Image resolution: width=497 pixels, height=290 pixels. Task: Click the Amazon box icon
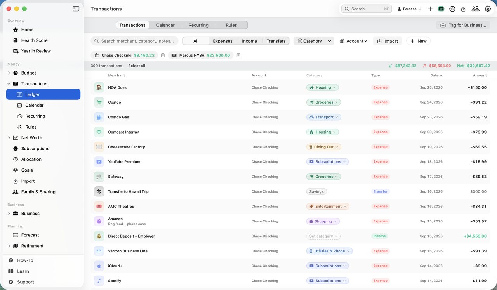point(99,221)
